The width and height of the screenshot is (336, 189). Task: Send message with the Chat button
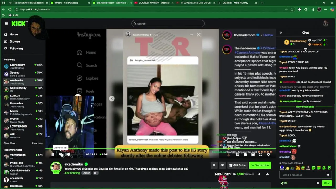[327, 183]
